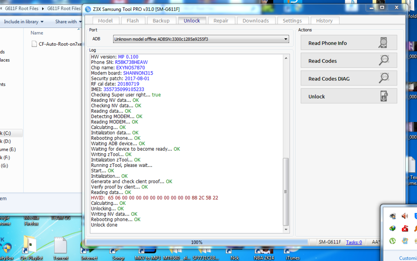Click the Nck desktop shortcut

[x=235, y=254]
